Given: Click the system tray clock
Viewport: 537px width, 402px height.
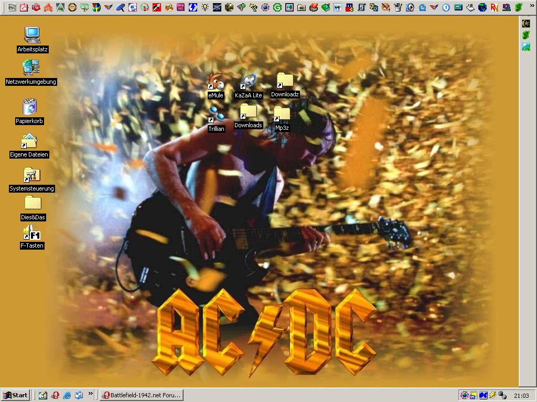Looking at the screenshot, I should pos(521,396).
